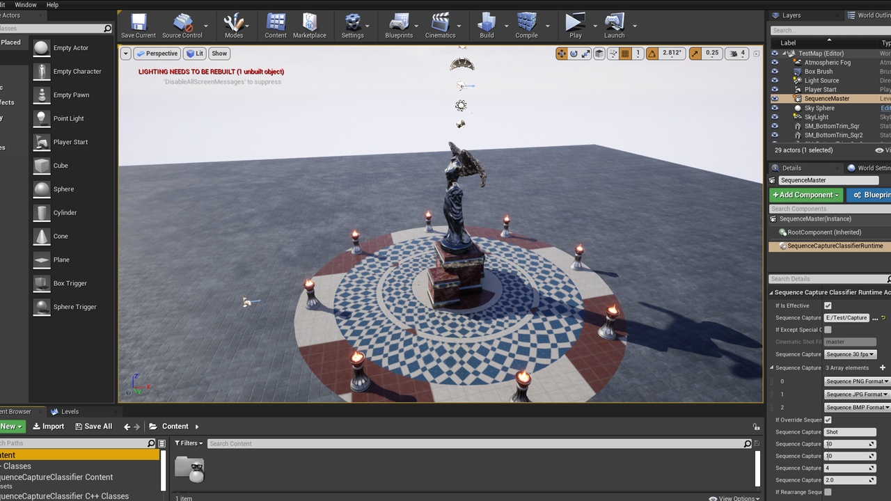Select the translate gizmo mode

click(x=562, y=54)
